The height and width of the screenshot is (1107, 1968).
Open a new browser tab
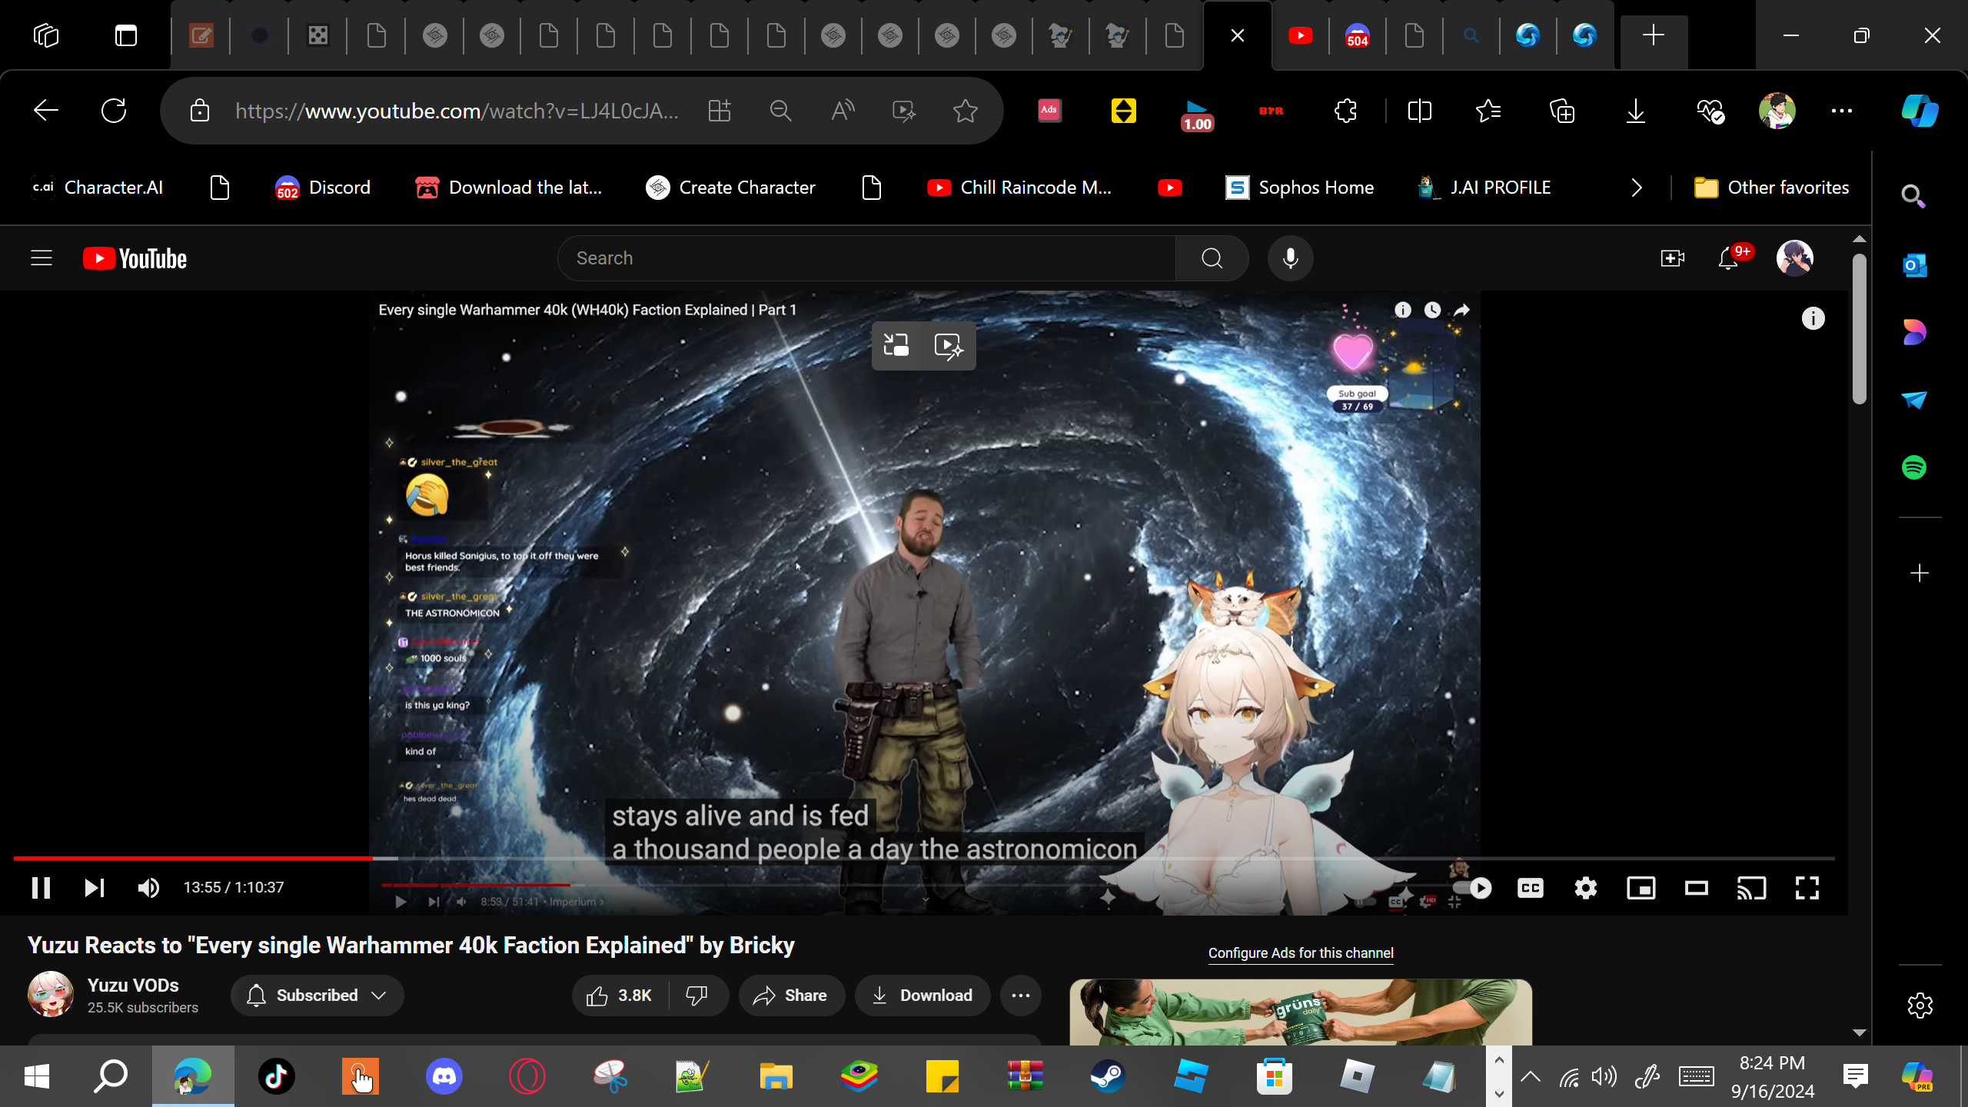click(1654, 35)
